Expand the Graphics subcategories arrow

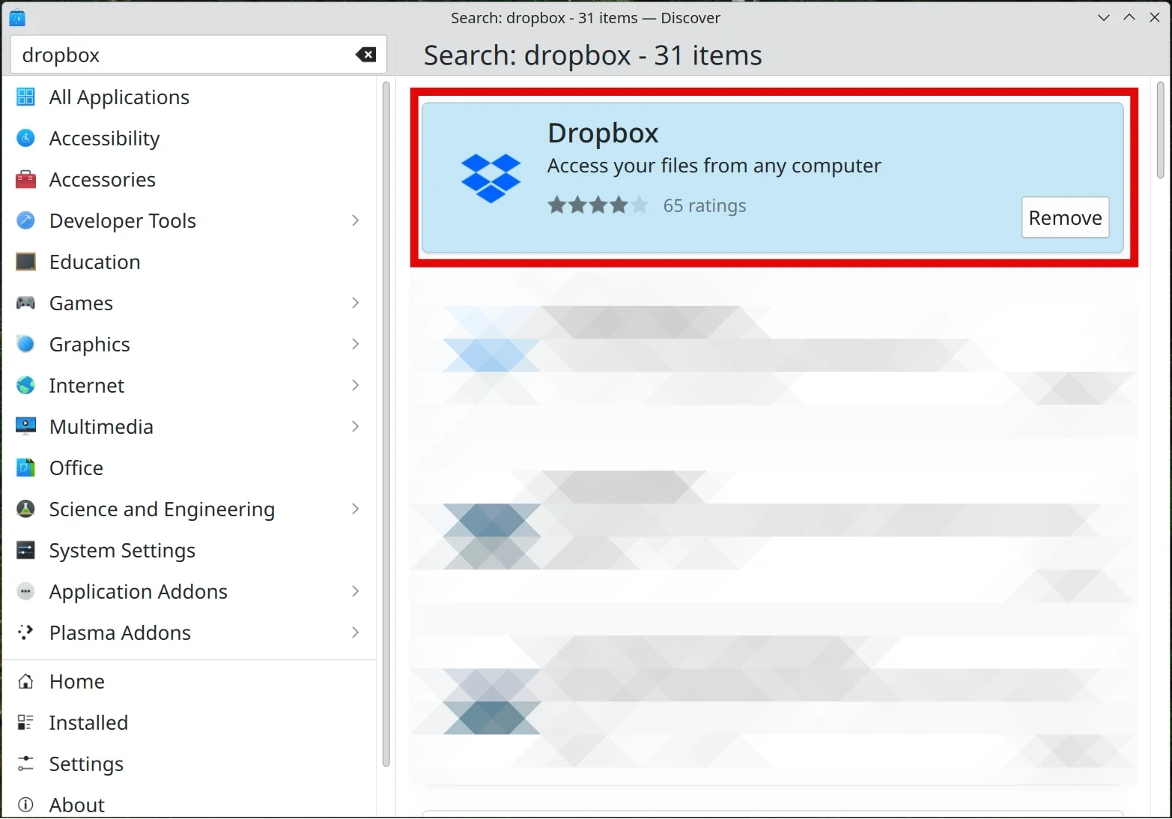355,344
